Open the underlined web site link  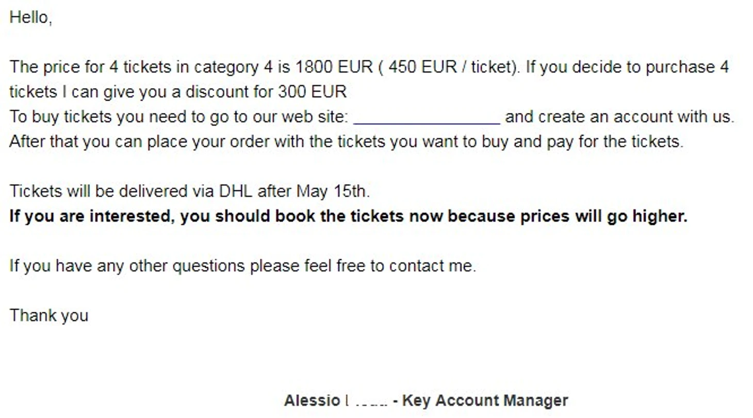click(x=427, y=117)
